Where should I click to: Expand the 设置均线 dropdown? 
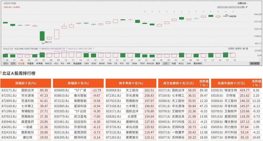pyautogui.click(x=242, y=3)
